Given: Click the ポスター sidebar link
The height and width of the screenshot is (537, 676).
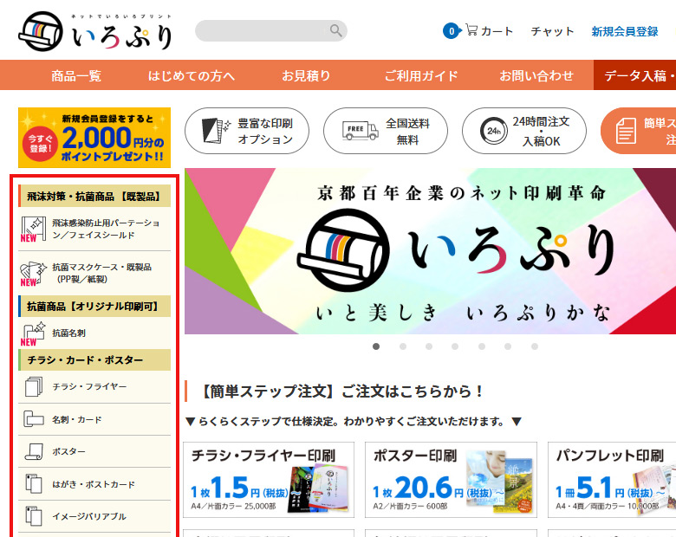Looking at the screenshot, I should point(69,451).
